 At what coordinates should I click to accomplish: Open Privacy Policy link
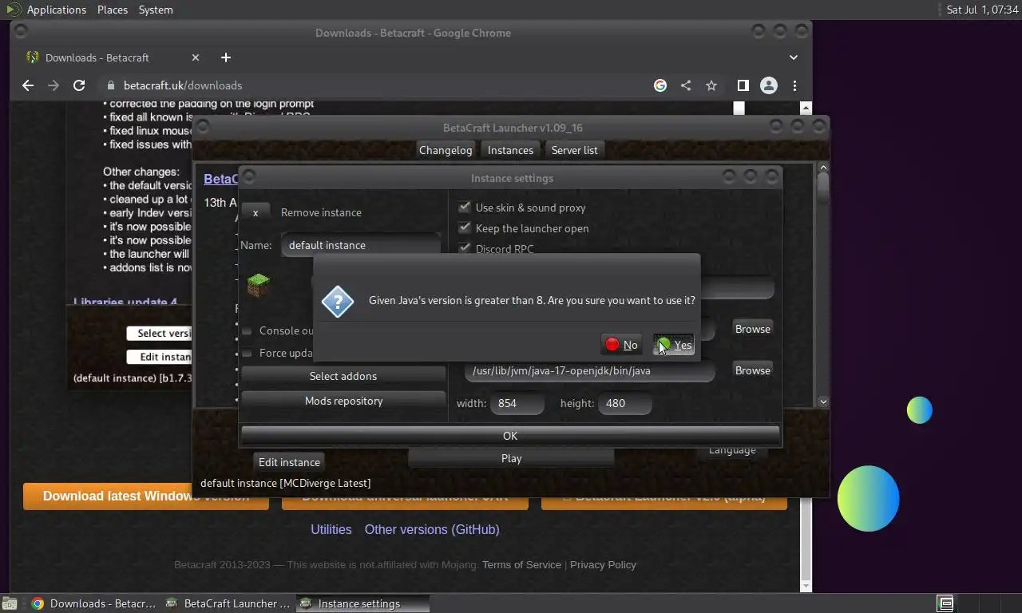[x=603, y=564]
